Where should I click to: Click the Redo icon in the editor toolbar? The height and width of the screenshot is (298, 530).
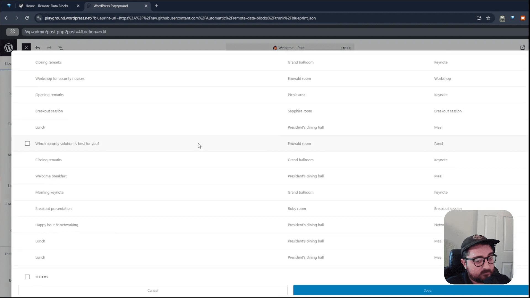[49, 48]
